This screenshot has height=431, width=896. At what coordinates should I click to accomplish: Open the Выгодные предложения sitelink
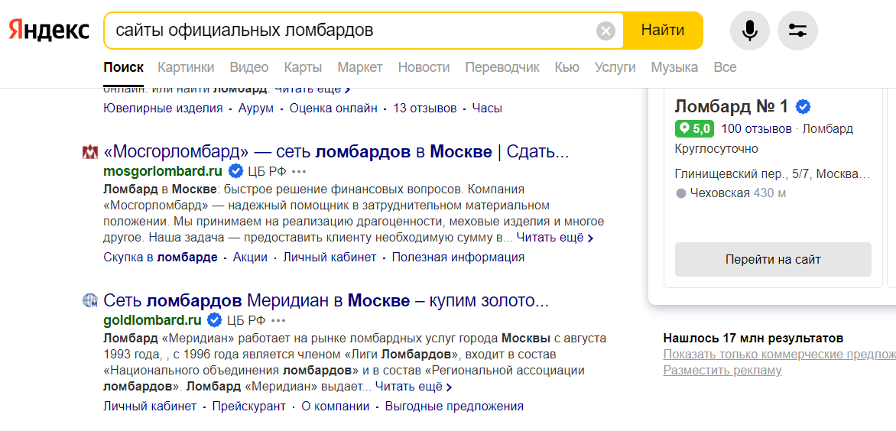point(454,407)
